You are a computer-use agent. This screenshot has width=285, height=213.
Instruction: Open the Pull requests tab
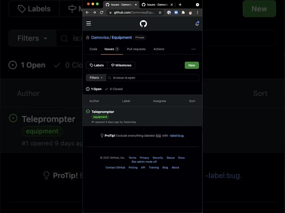tap(136, 49)
